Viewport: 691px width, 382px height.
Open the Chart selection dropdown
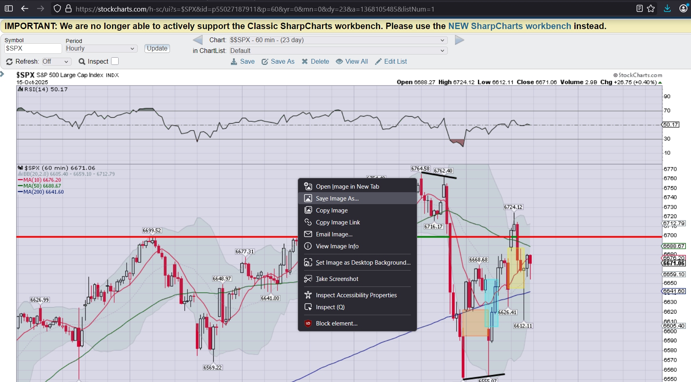point(338,40)
